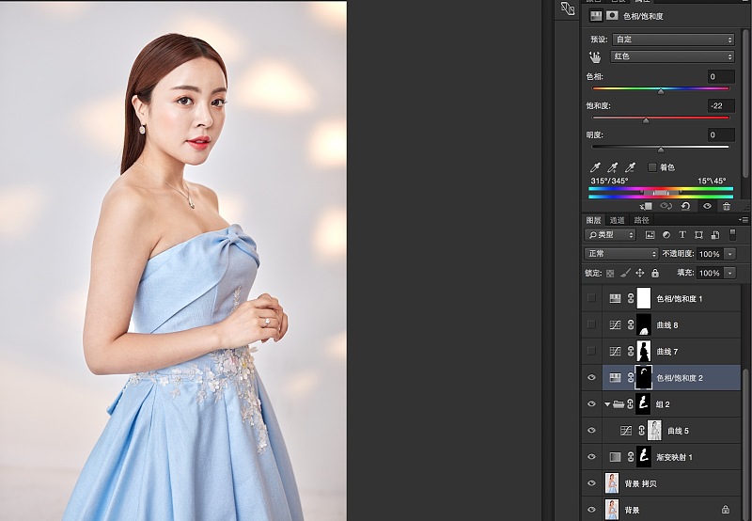Toggle the layer filter on/off switch

pyautogui.click(x=732, y=234)
